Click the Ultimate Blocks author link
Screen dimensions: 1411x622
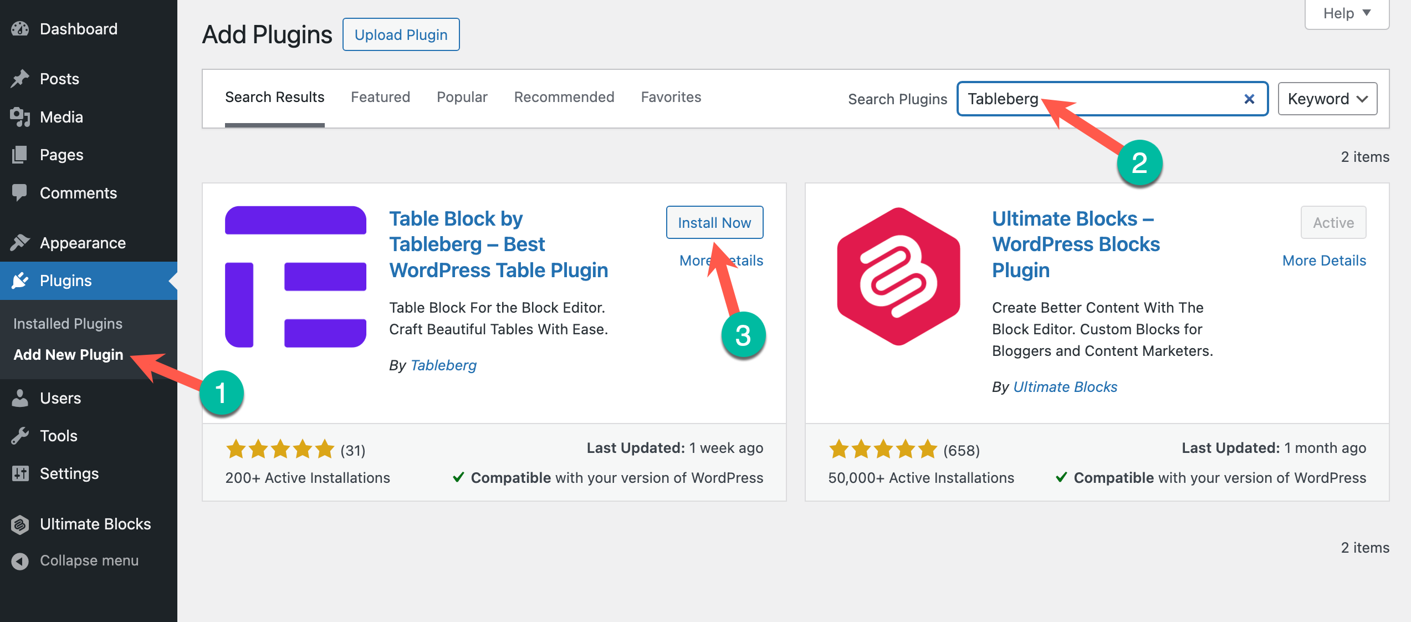pyautogui.click(x=1065, y=387)
